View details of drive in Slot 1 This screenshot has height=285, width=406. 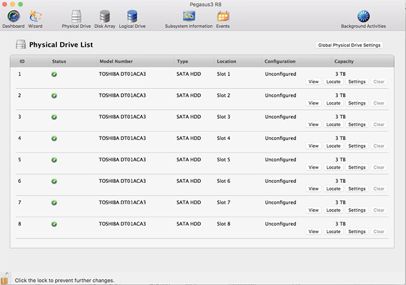click(x=313, y=82)
